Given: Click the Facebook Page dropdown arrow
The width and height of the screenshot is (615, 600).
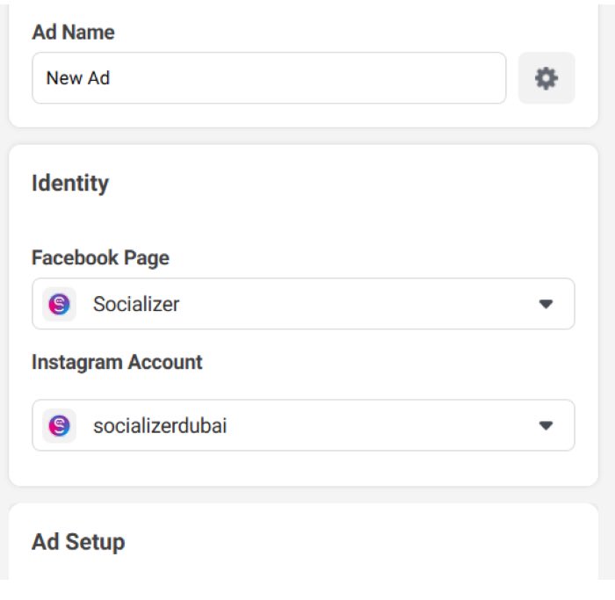Looking at the screenshot, I should pyautogui.click(x=546, y=304).
